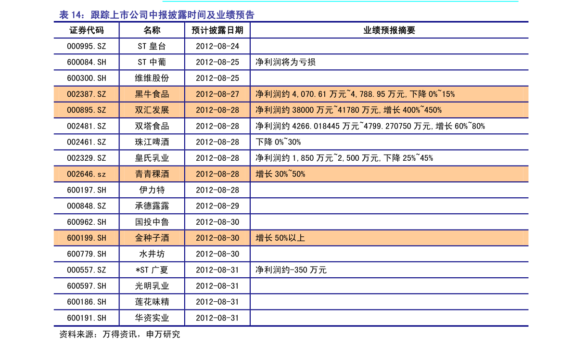Select the name cell '皇氏乳业'

point(152,158)
